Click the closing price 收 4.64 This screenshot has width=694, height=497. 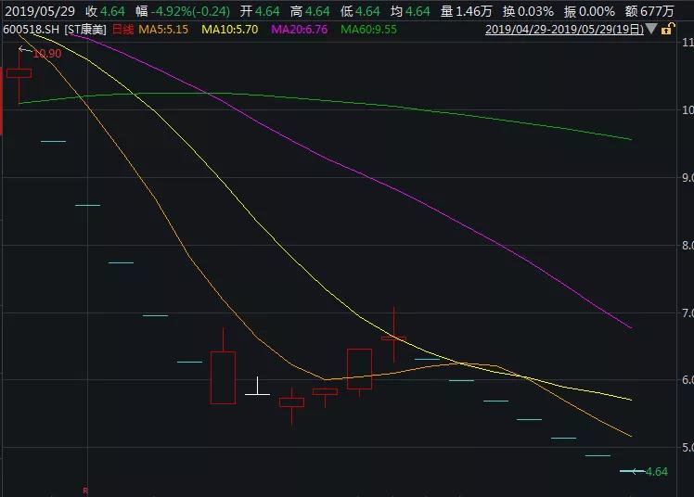[106, 11]
